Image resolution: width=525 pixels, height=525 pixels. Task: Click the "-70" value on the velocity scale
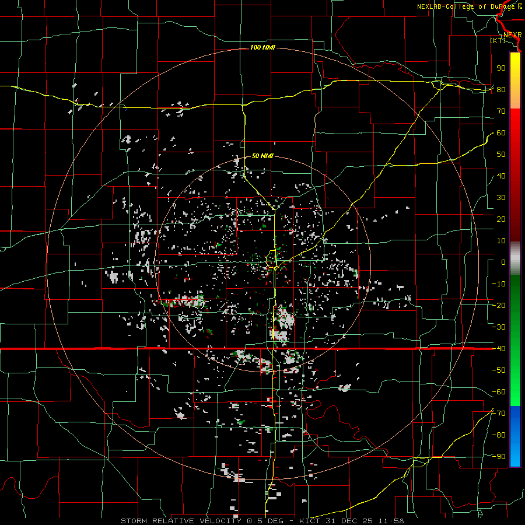point(499,414)
